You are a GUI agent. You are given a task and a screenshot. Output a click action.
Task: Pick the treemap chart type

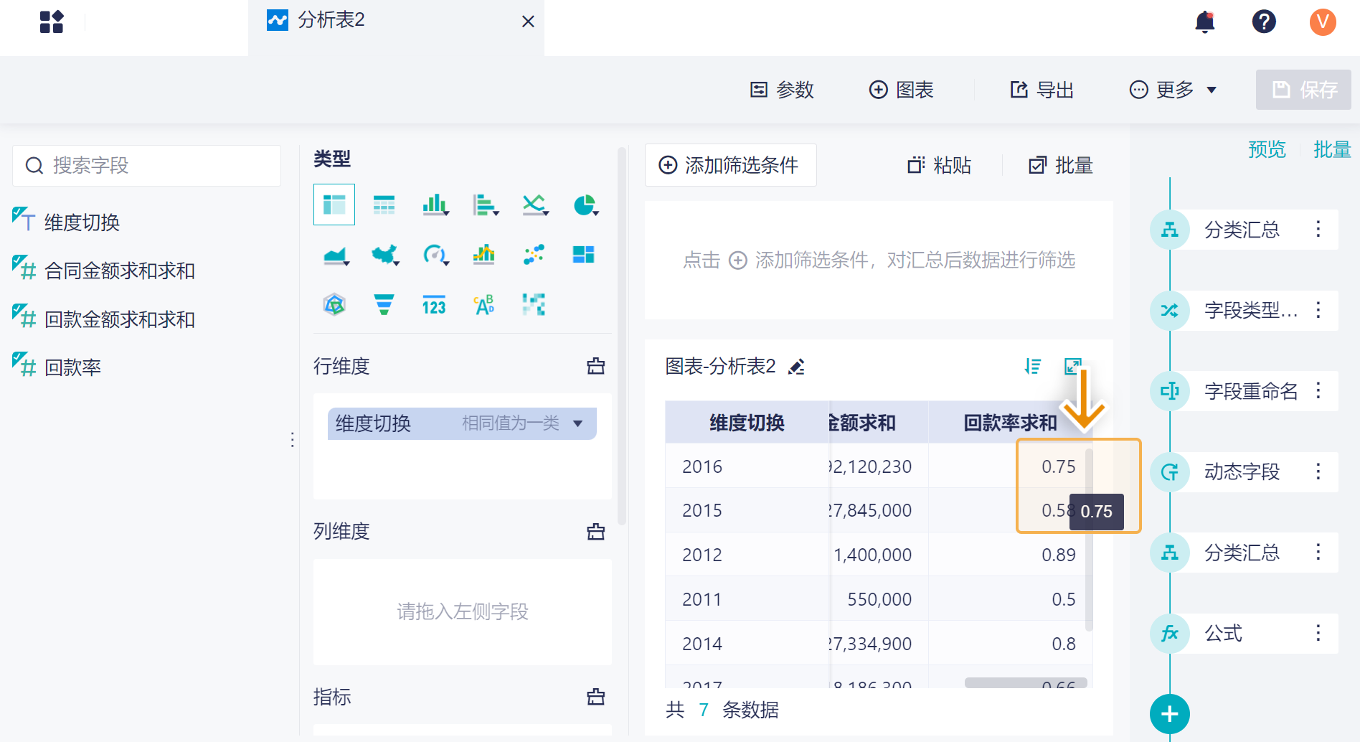(583, 255)
